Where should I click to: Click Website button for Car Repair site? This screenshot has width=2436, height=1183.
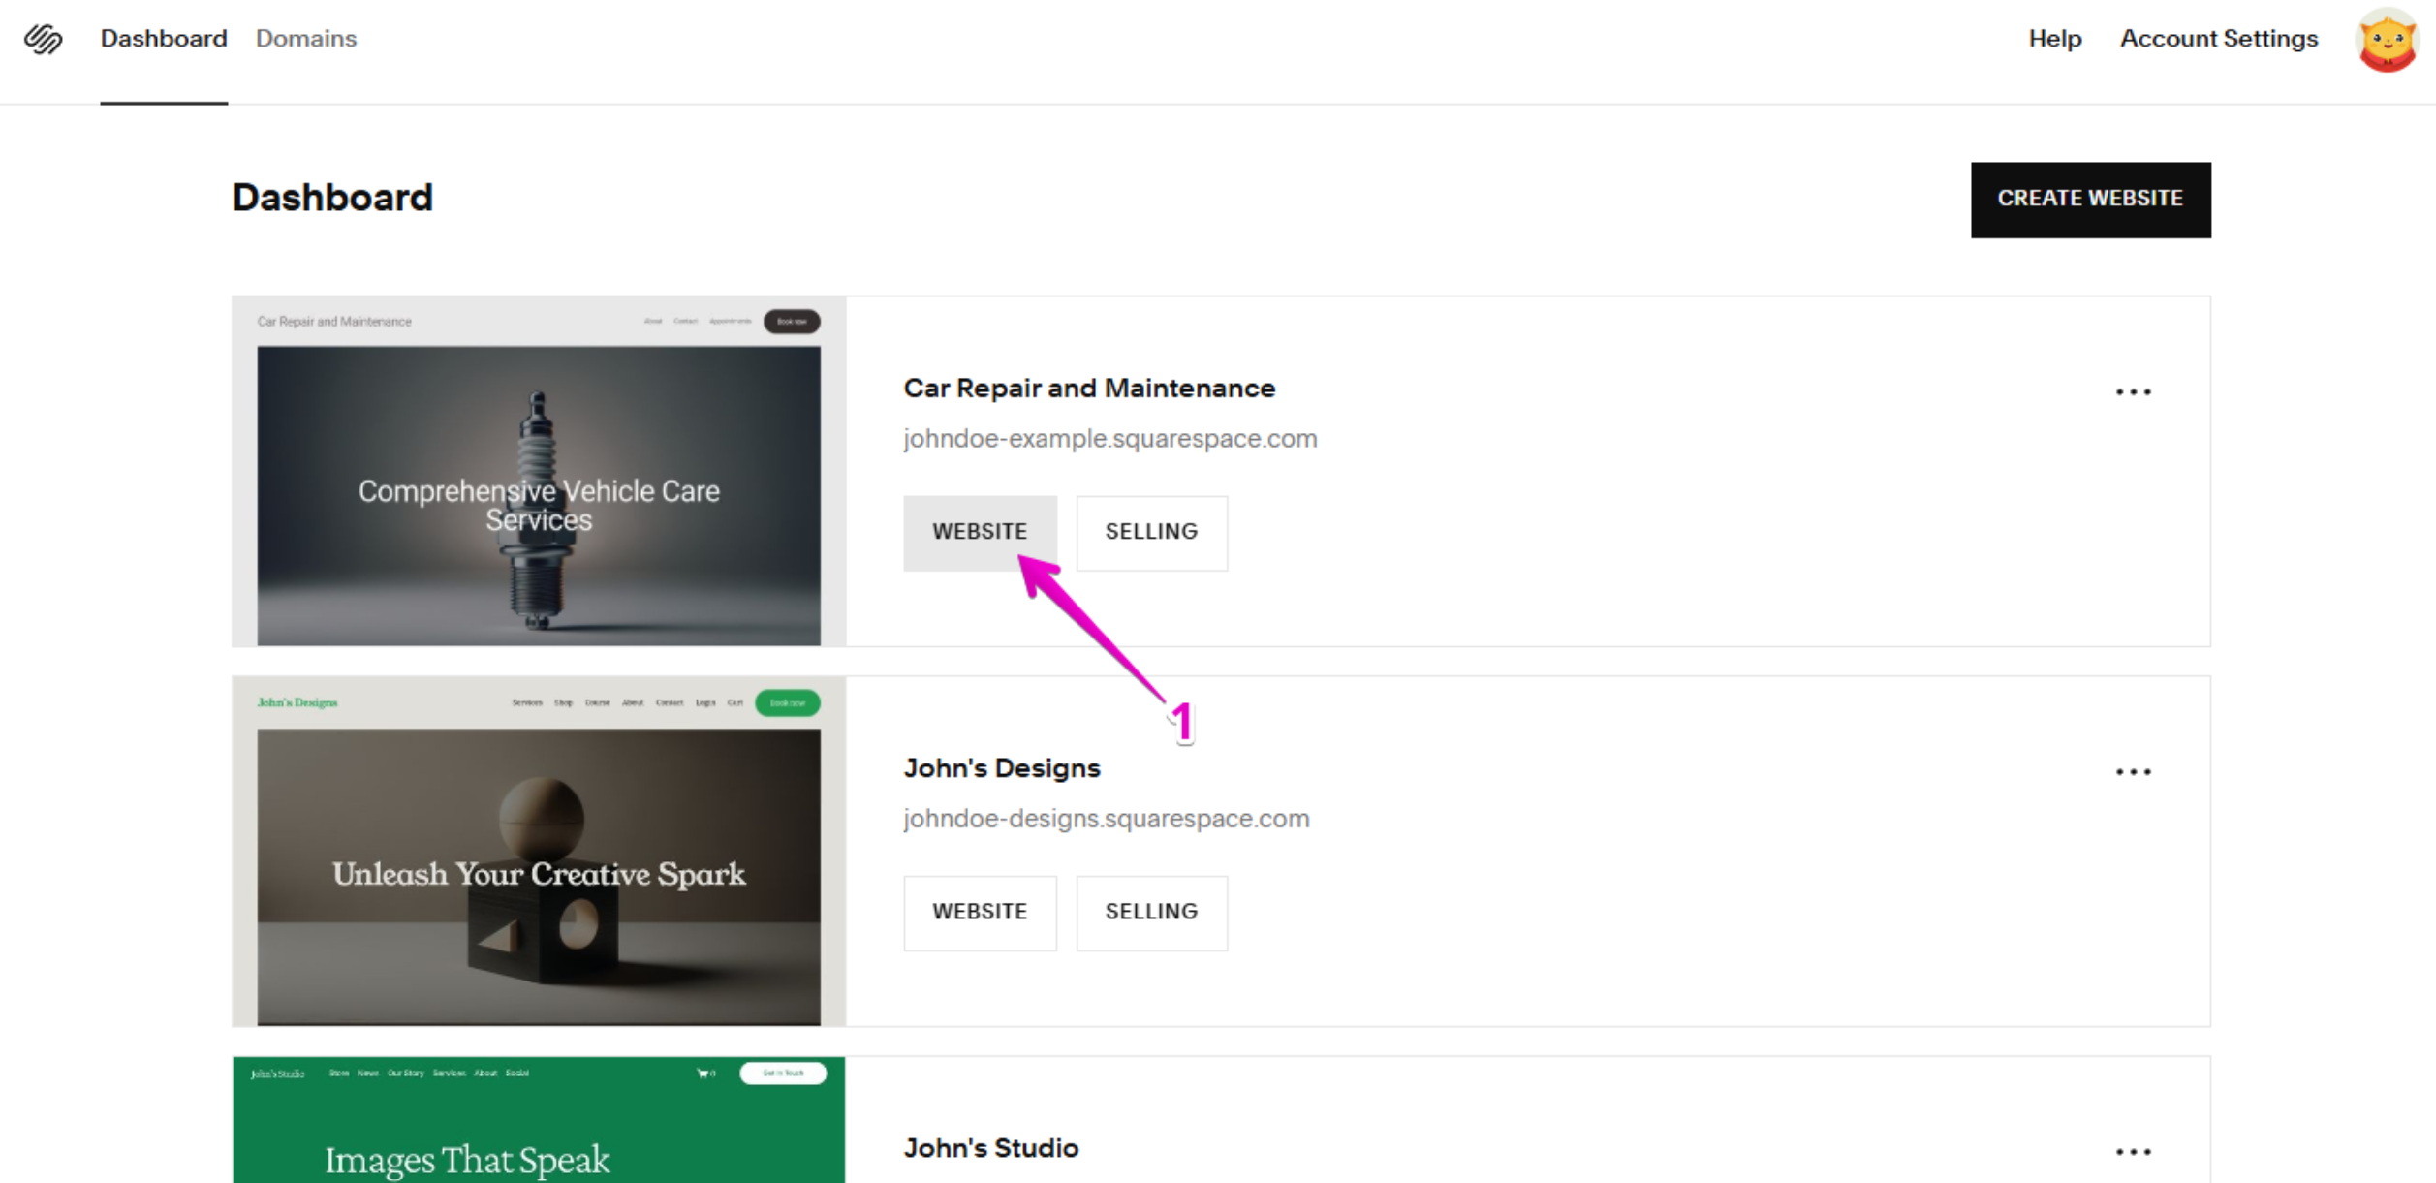point(979,532)
